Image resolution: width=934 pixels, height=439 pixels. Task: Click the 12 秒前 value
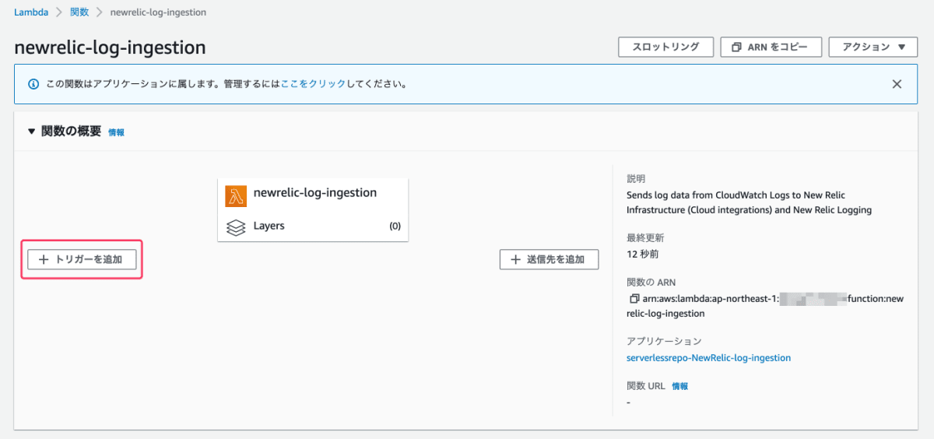[x=643, y=254]
